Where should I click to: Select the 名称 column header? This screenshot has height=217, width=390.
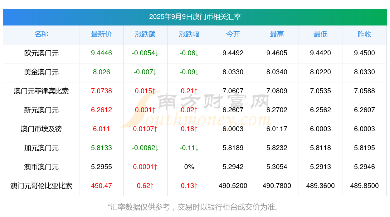pyautogui.click(x=41, y=34)
